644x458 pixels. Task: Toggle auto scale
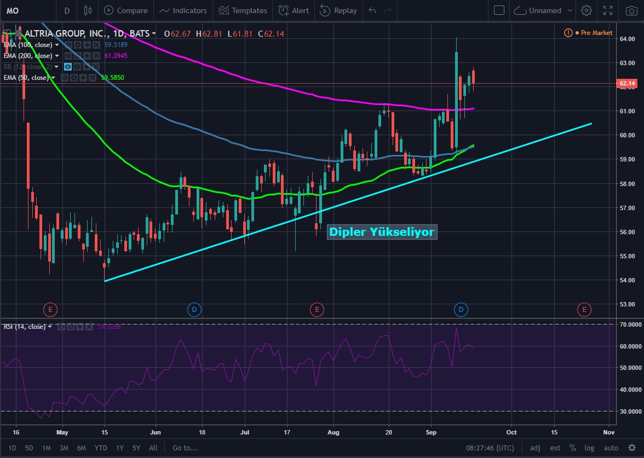[x=611, y=448]
